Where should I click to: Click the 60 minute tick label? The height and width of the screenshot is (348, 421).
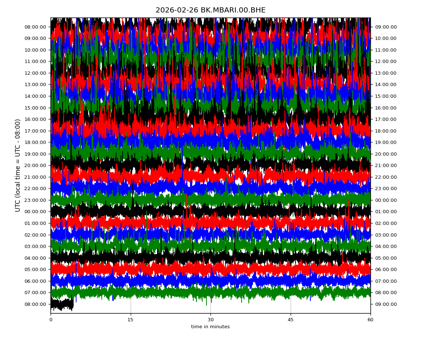tap(370, 320)
